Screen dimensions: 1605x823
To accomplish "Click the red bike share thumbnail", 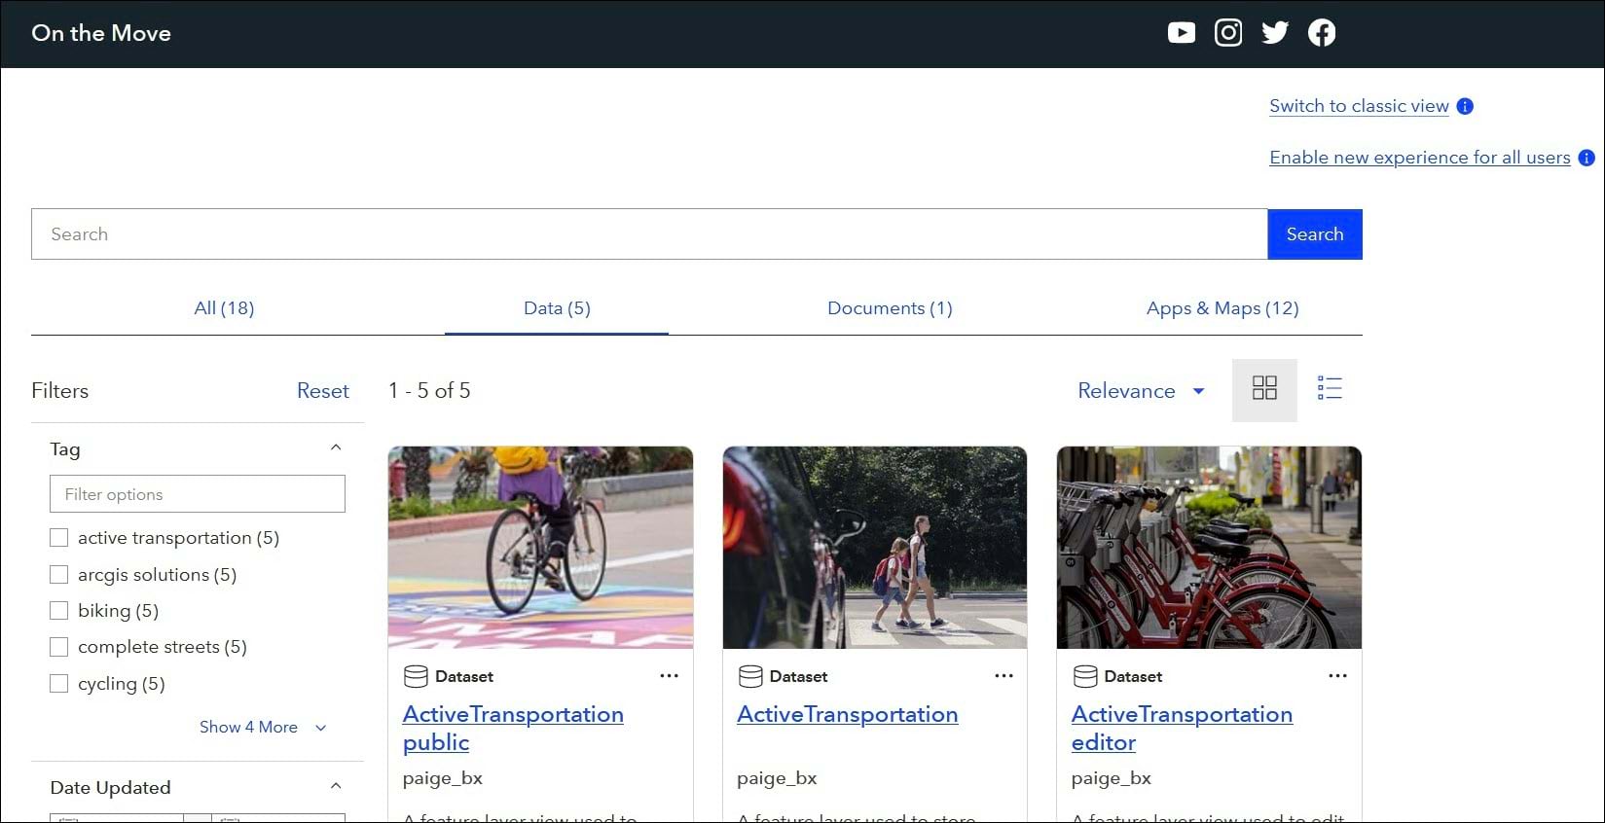I will point(1209,548).
